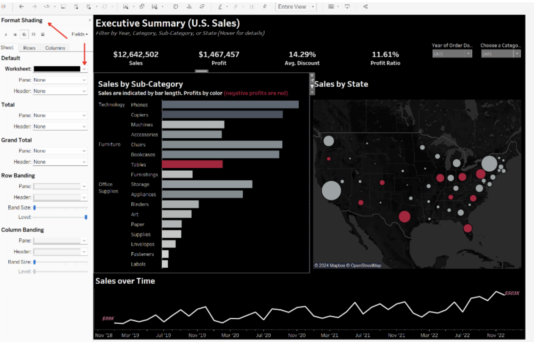Open the Year of Order Date filter dropdown
The width and height of the screenshot is (534, 342).
click(469, 54)
